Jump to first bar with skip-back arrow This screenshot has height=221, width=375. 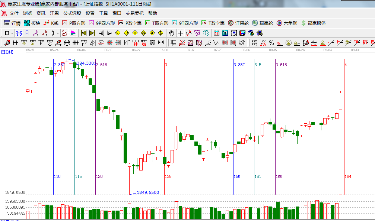click(83, 33)
